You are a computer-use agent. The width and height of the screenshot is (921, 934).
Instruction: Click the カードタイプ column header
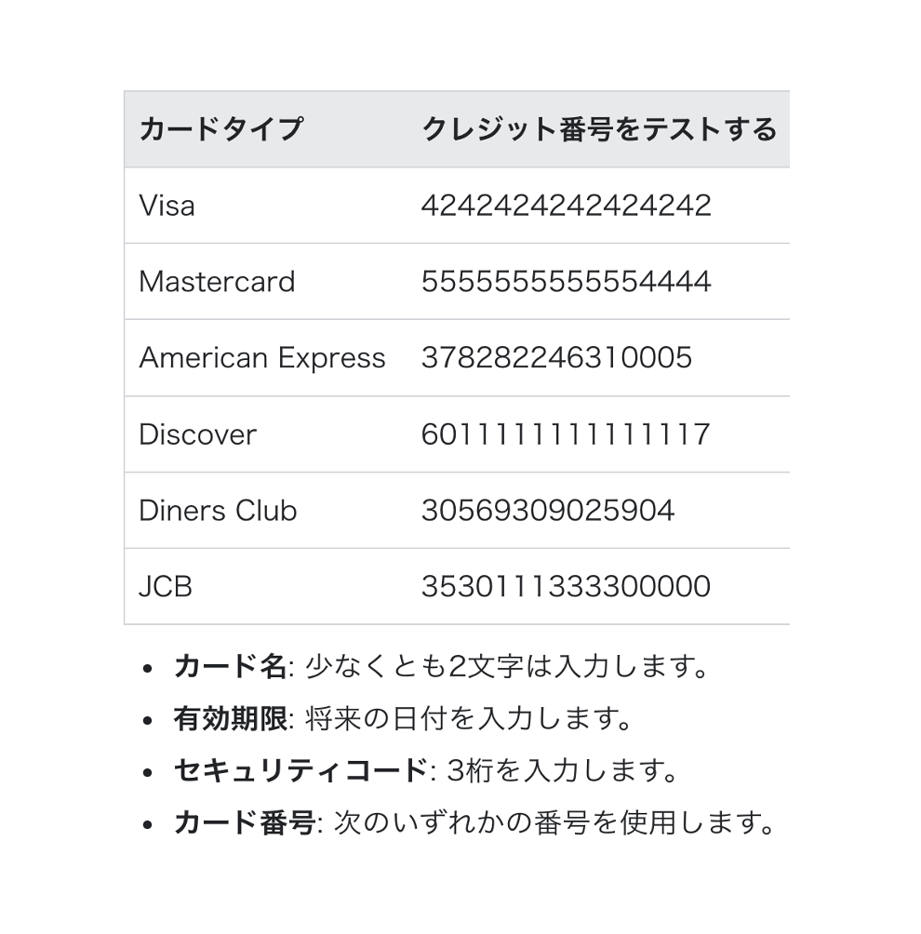click(x=220, y=129)
